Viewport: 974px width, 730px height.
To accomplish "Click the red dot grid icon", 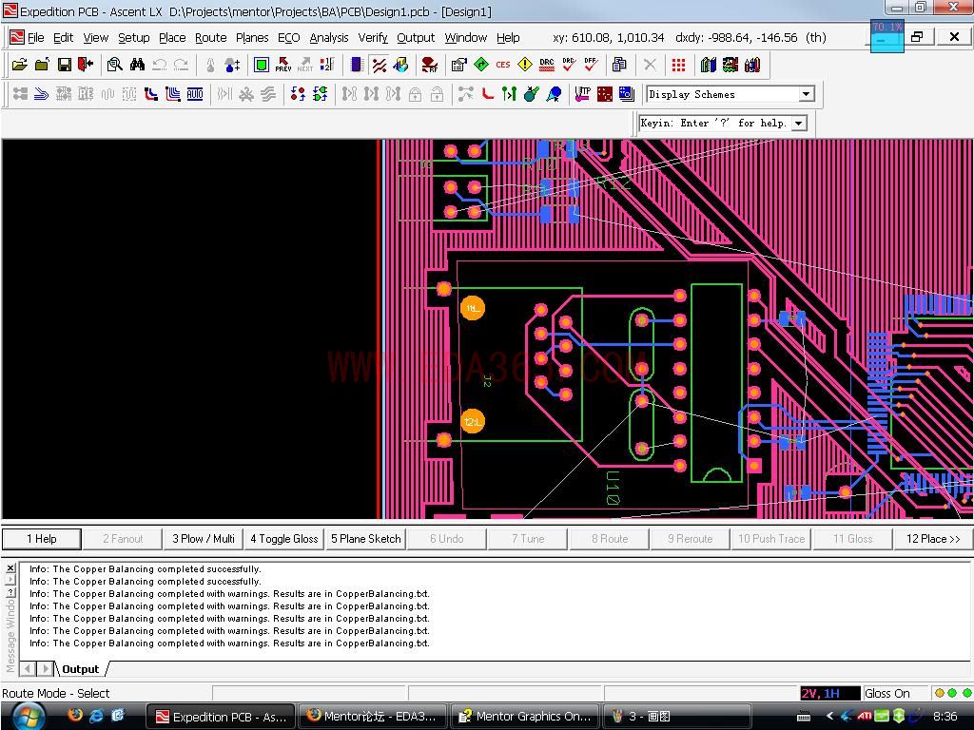I will coord(678,65).
